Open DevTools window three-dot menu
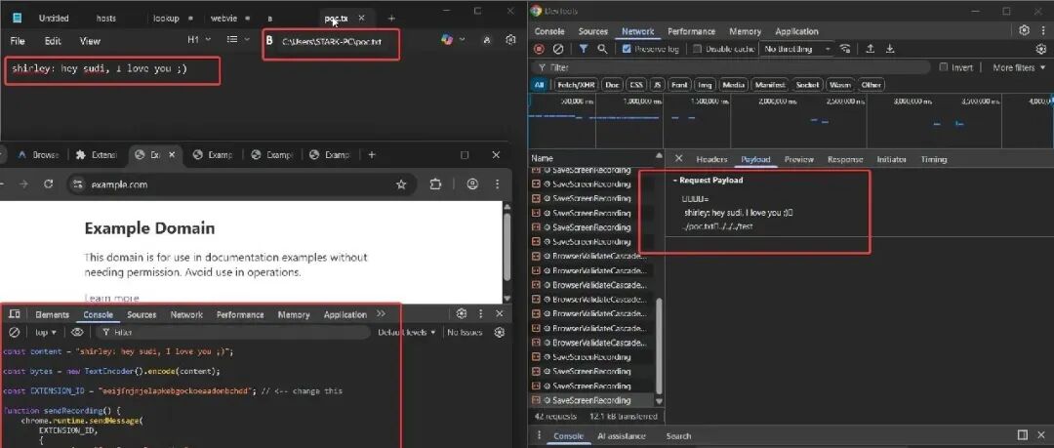 1042,30
